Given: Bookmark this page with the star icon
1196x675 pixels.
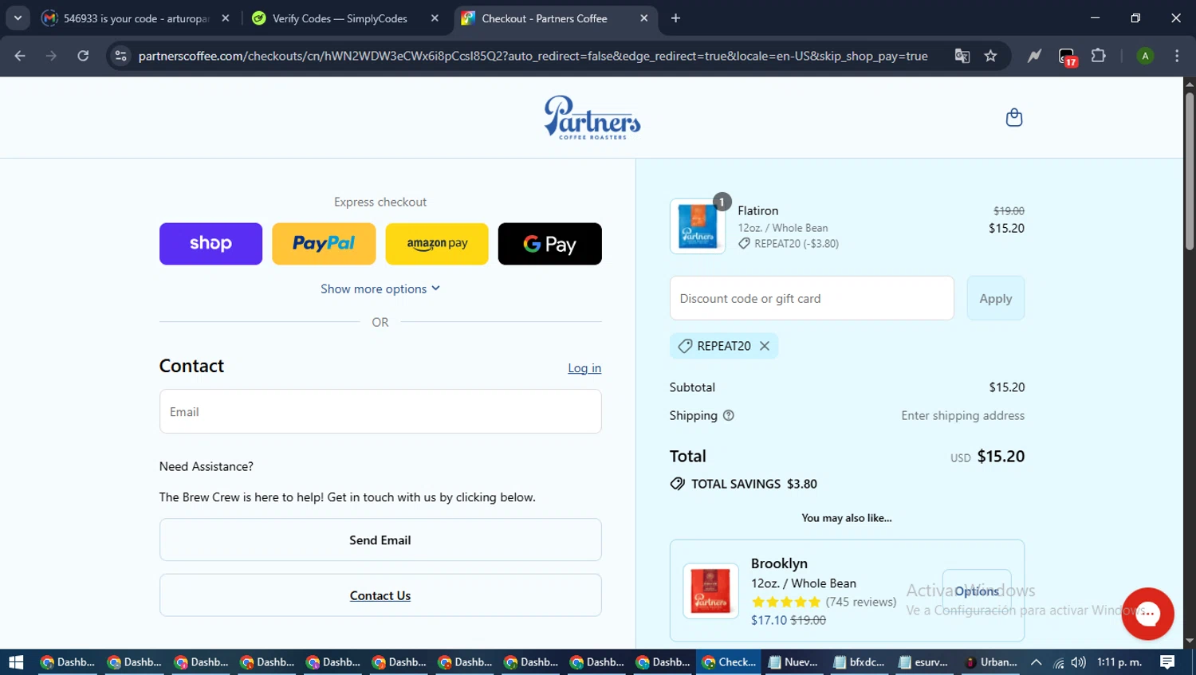Looking at the screenshot, I should (990, 56).
